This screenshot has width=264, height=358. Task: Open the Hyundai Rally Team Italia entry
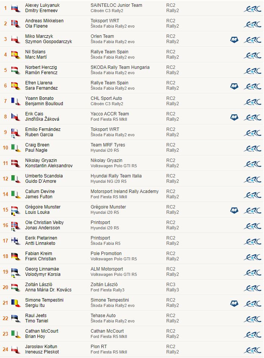(116, 176)
